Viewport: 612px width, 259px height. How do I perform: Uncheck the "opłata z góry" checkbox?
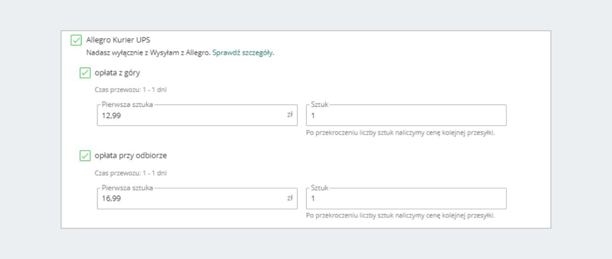85,73
